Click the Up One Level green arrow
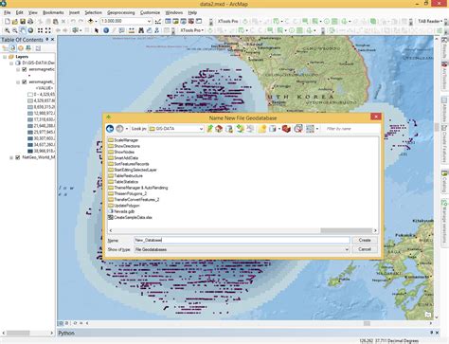Screen dimensions: 449x344 [x=209, y=129]
